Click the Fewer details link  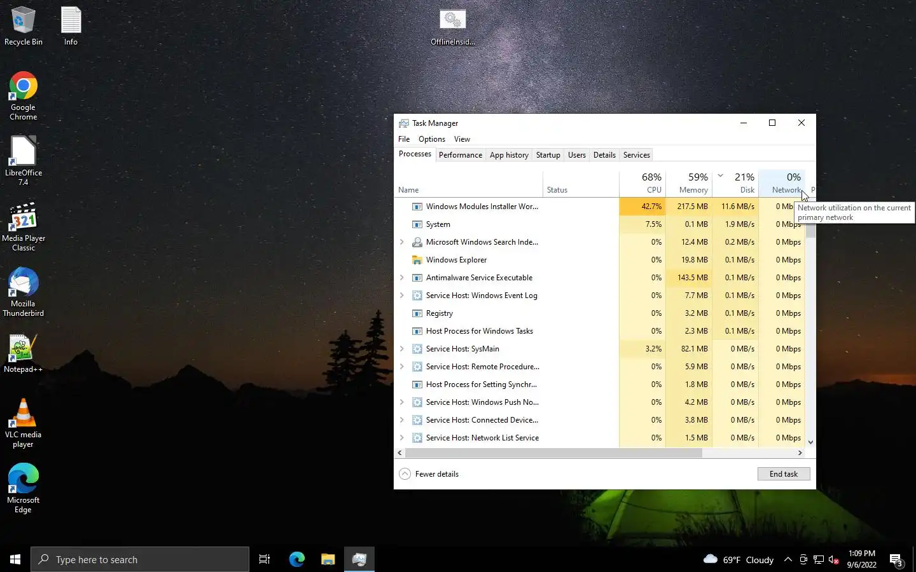click(437, 474)
